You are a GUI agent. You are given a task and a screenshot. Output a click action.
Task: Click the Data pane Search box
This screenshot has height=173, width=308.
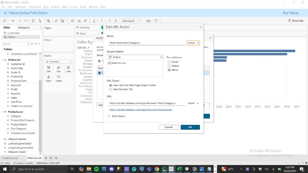16,44
